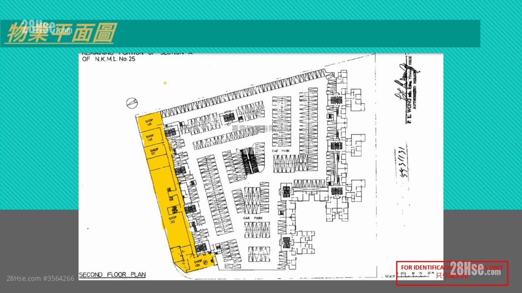Click the 28Hse.com watermark logo at bottom right
The height and width of the screenshot is (293, 522).
pos(475,269)
